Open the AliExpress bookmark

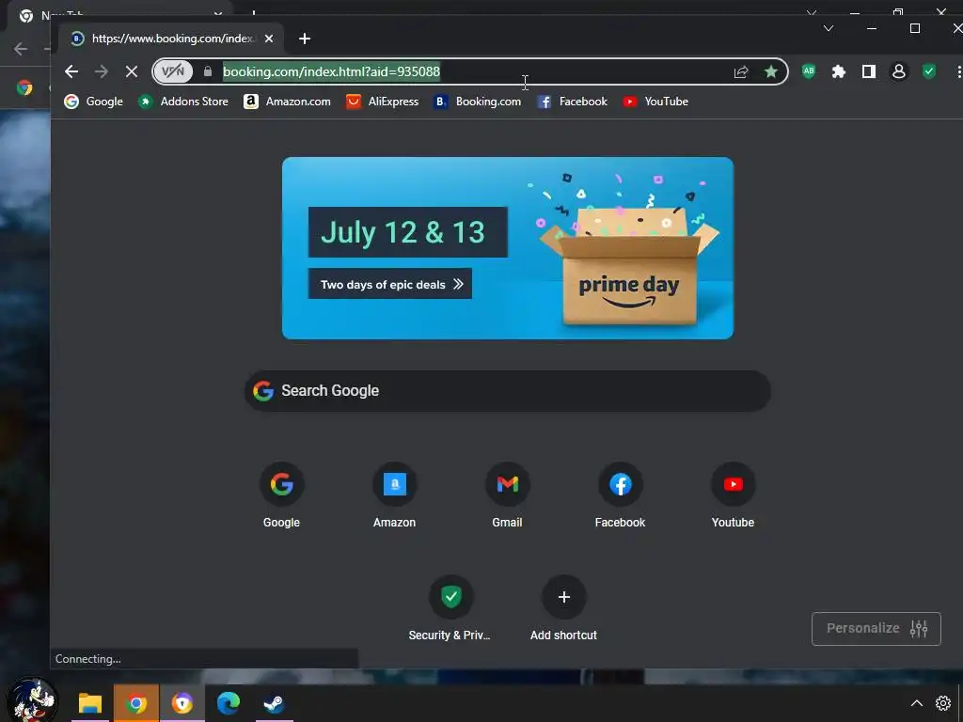pos(383,102)
